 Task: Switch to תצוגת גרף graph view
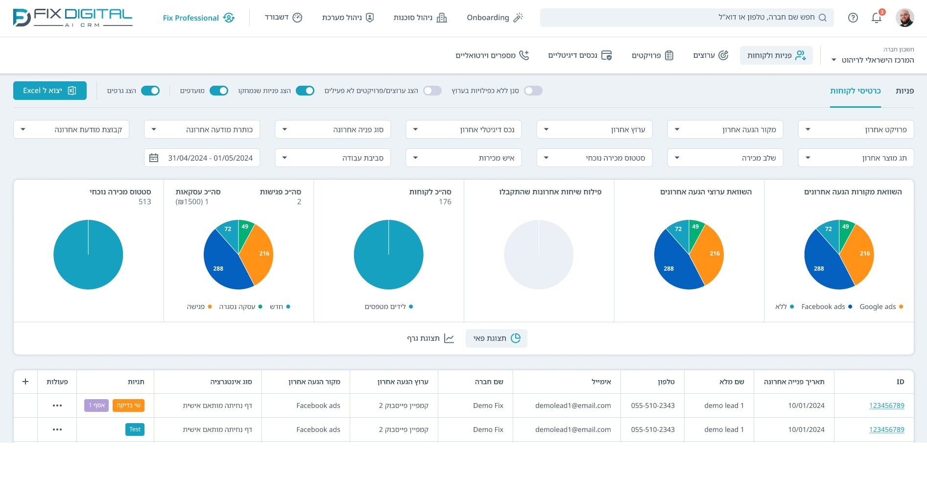pos(430,338)
